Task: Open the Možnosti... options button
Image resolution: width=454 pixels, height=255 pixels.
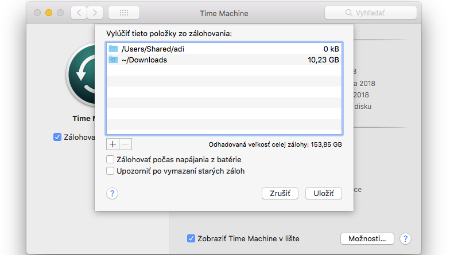Action: click(x=367, y=239)
